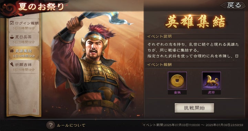Screen dimensions: 248x131
Task: Switch to the 夏日品茶 tab
Action: point(24,39)
